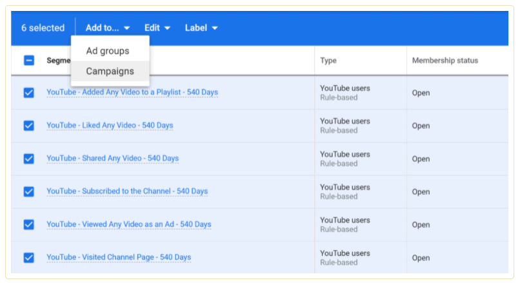The image size is (520, 283).
Task: Open YouTube - Subscribed to the Channel link
Action: [127, 191]
